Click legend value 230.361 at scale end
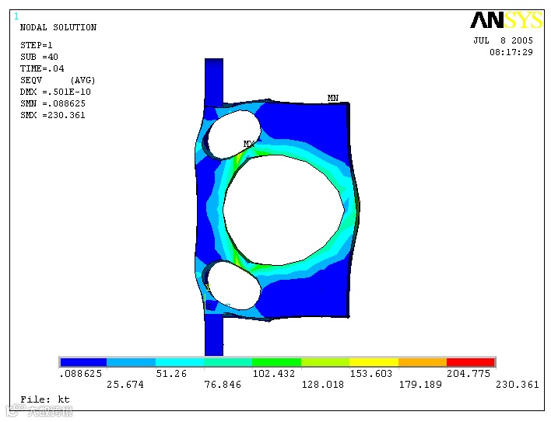 coord(517,385)
